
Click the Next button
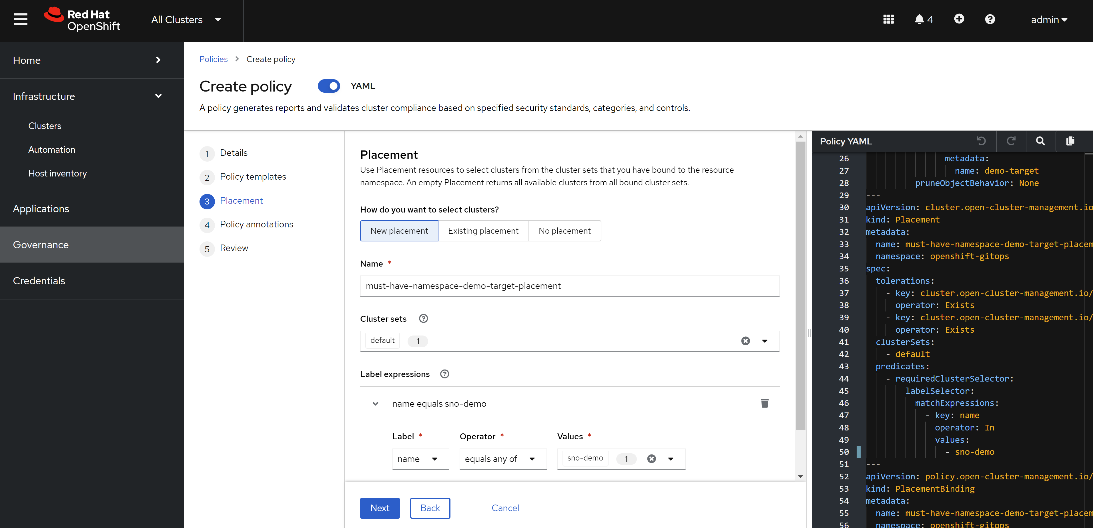click(x=379, y=508)
